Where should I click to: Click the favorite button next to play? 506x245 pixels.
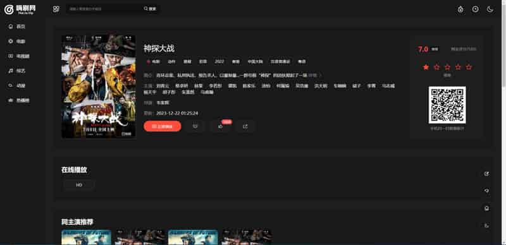[x=195, y=126]
